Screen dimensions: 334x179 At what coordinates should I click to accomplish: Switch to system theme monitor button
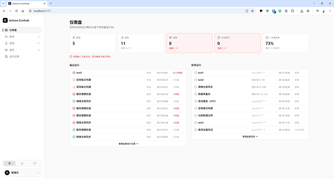[35, 163]
